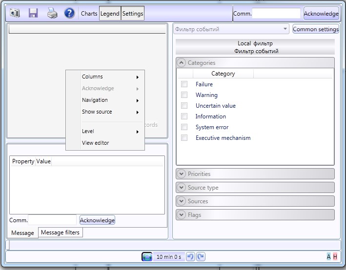Open help with the question mark icon
The image size is (346, 270).
(69, 13)
